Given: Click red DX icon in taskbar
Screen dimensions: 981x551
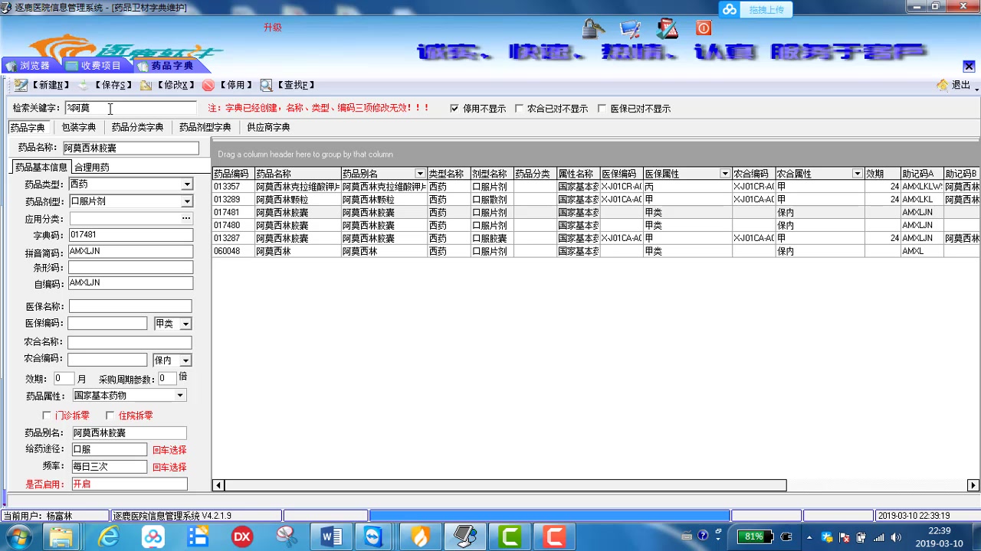Looking at the screenshot, I should coord(242,536).
